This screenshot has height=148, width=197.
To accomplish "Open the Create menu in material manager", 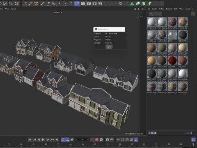I will 154,9.
